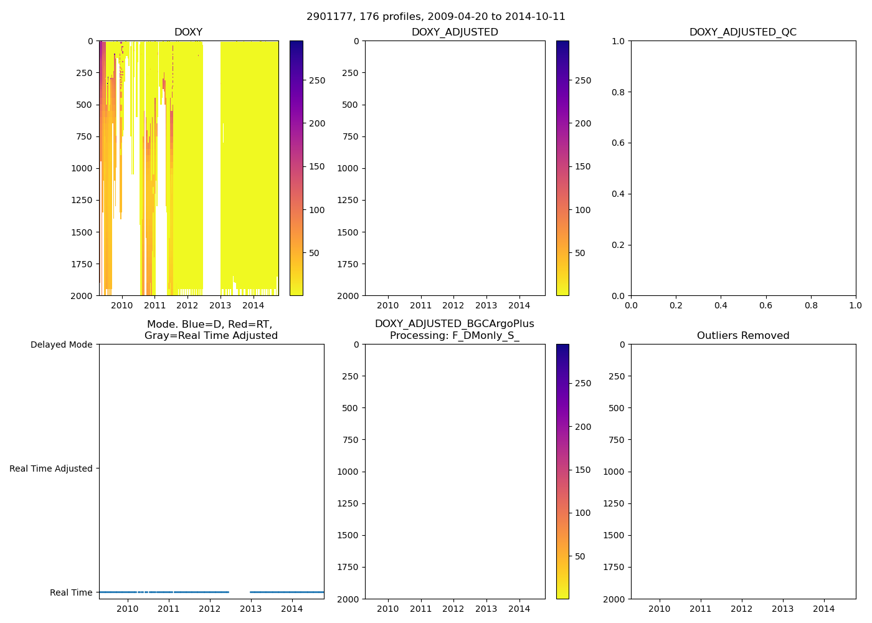Click the blue Real Time line in Mode plot
This screenshot has width=872, height=623.
coord(187,592)
